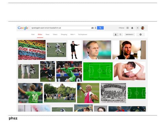Open the large green pitch diagram
This screenshot has height=124, width=165.
pyautogui.click(x=98, y=71)
